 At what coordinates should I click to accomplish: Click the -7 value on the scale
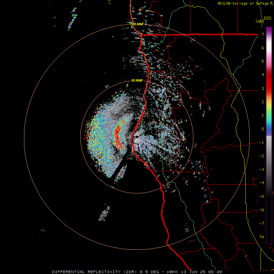[x=262, y=223]
